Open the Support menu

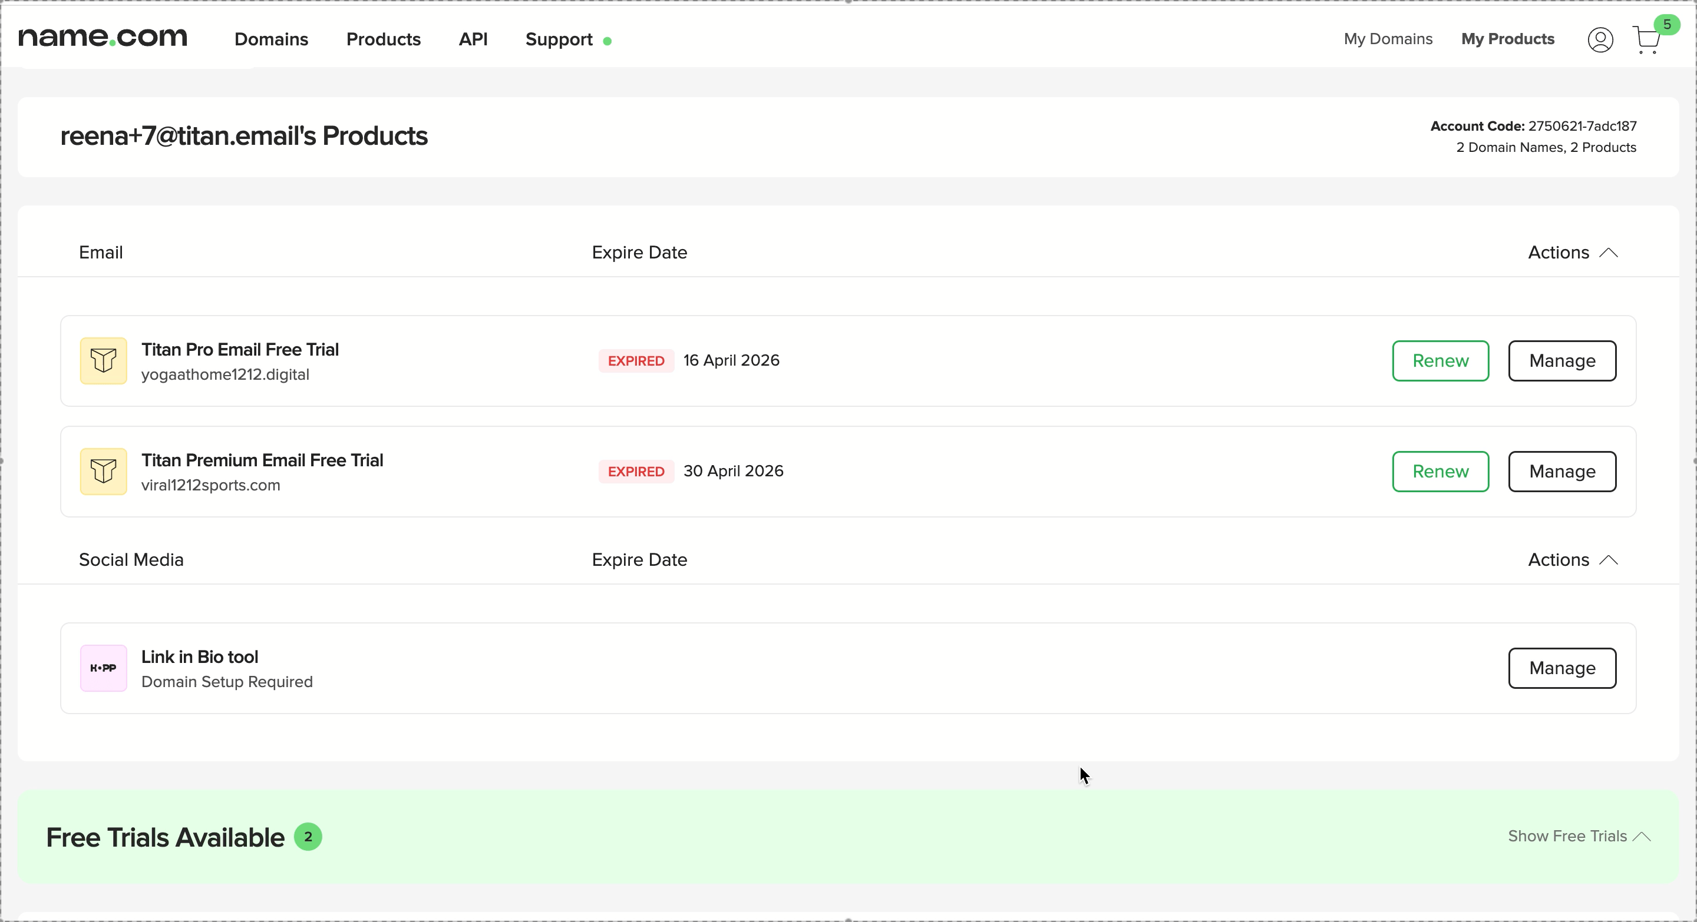[559, 39]
